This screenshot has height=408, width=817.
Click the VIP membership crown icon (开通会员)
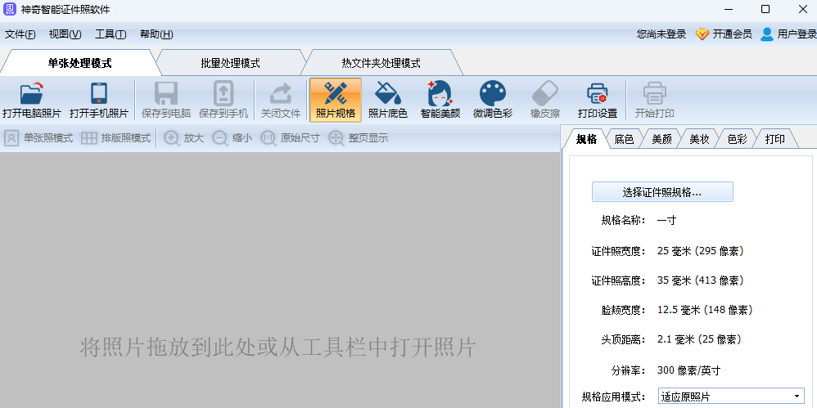(x=702, y=34)
